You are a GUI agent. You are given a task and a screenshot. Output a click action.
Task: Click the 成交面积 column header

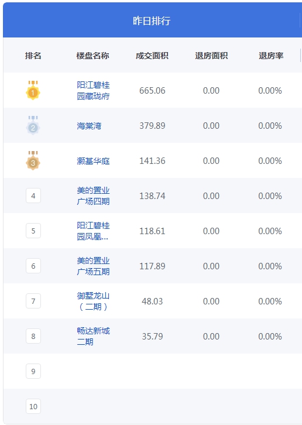152,56
